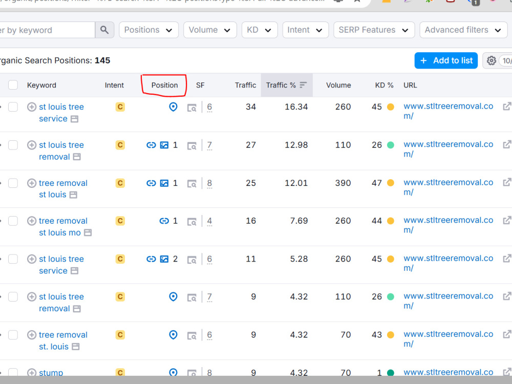Open the KD filter dropdown
512x384 pixels.
coord(260,30)
